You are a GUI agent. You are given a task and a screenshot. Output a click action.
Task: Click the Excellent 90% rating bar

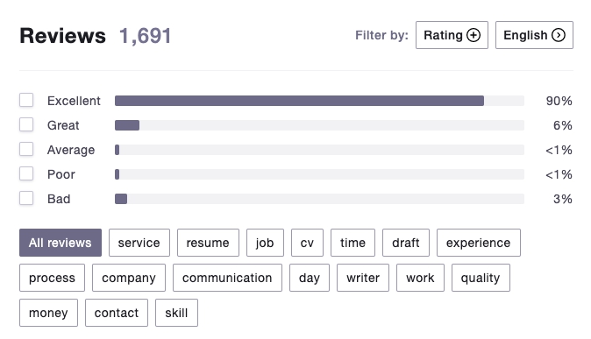pos(319,101)
